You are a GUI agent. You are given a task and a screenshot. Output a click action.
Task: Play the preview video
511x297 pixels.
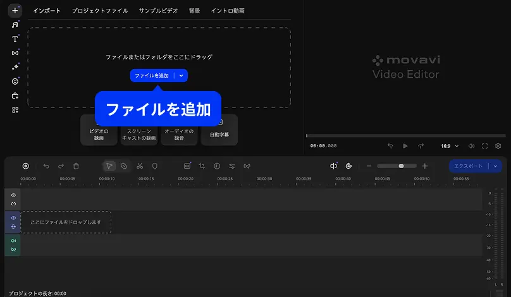(x=405, y=146)
